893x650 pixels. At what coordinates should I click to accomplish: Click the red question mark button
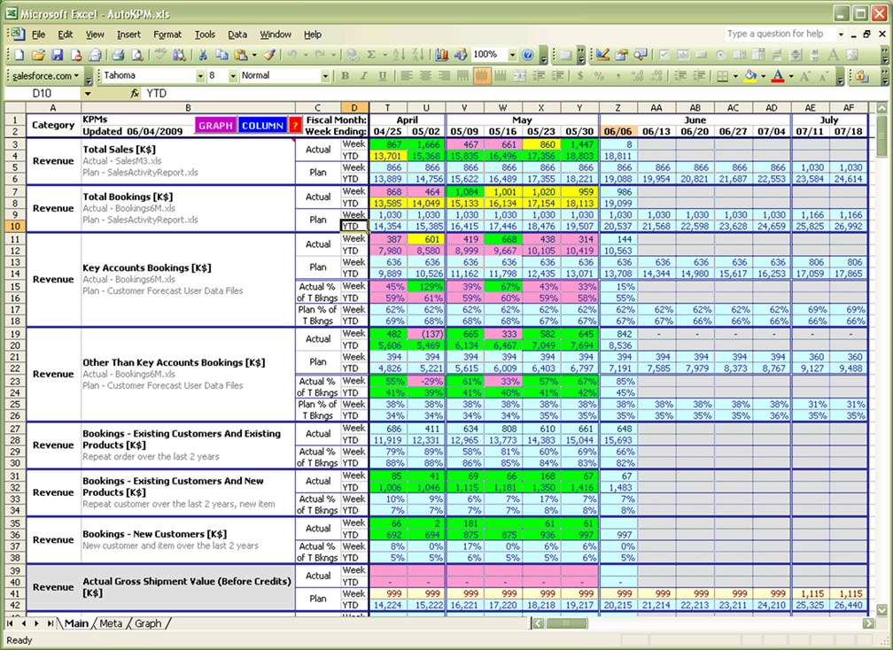click(294, 125)
